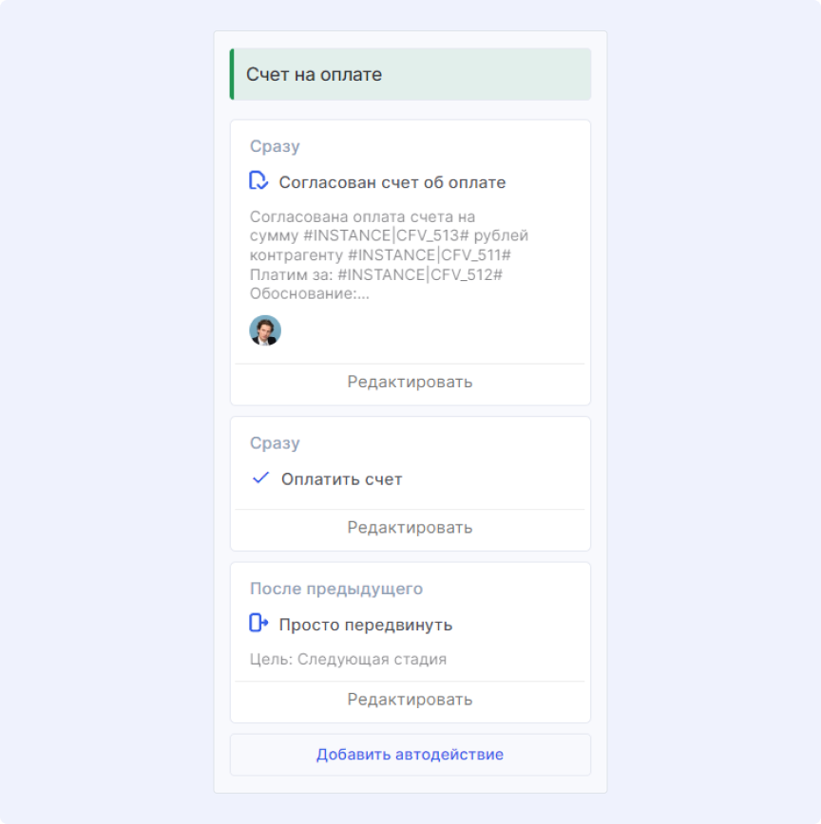Image resolution: width=821 pixels, height=824 pixels.
Task: Click the Цель: Следующая стадия text
Action: click(348, 659)
